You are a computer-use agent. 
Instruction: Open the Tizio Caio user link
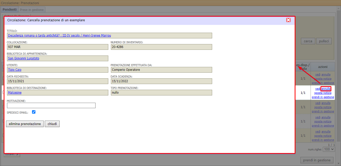click(x=15, y=70)
